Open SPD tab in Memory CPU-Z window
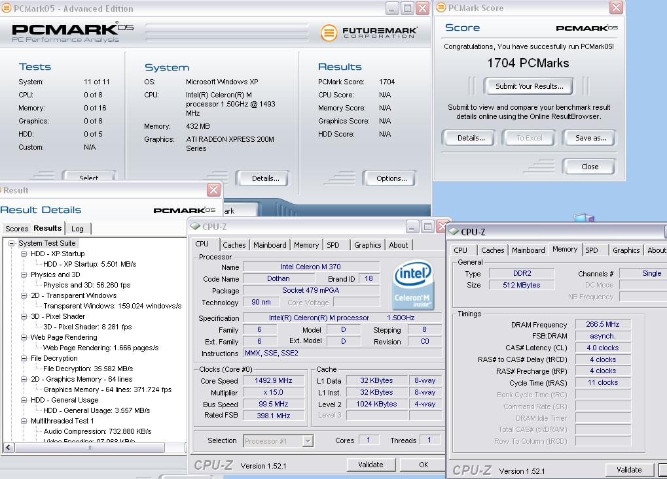The width and height of the screenshot is (667, 479). tap(592, 250)
